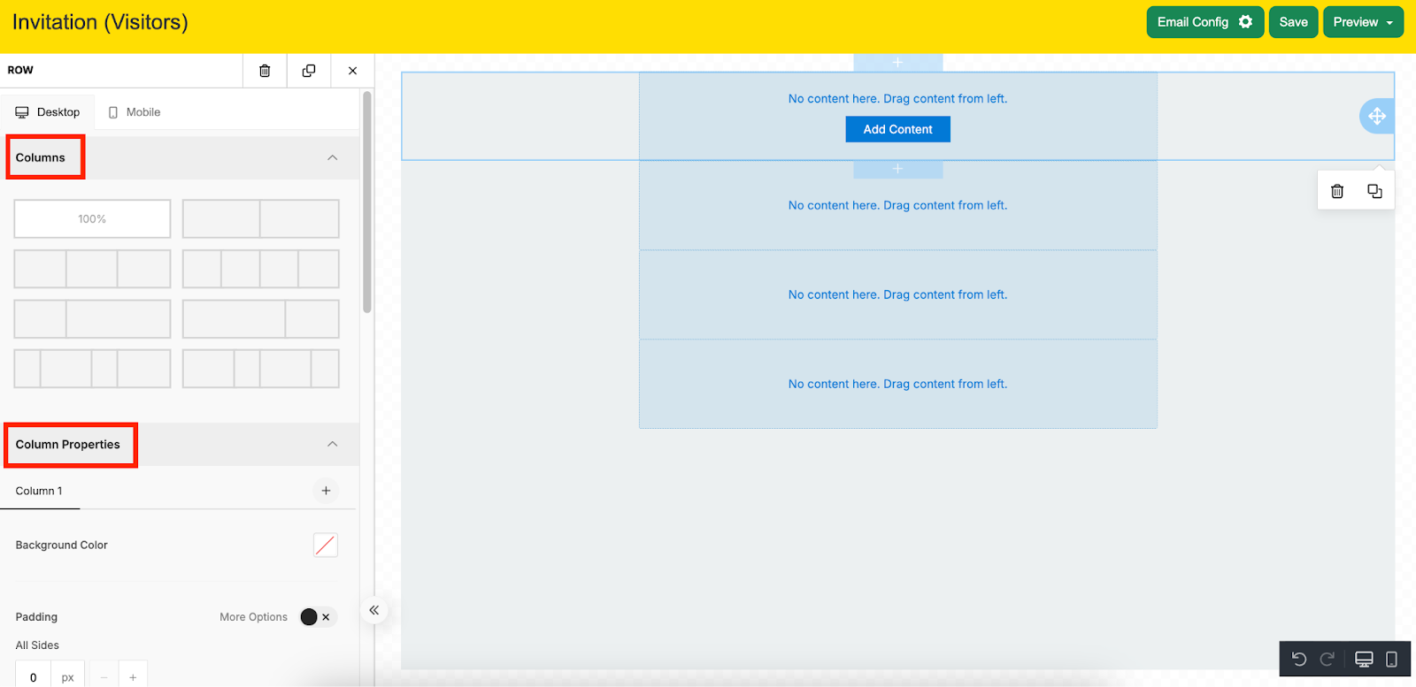1416x687 pixels.
Task: Choose the three equal columns layout
Action: 92,269
